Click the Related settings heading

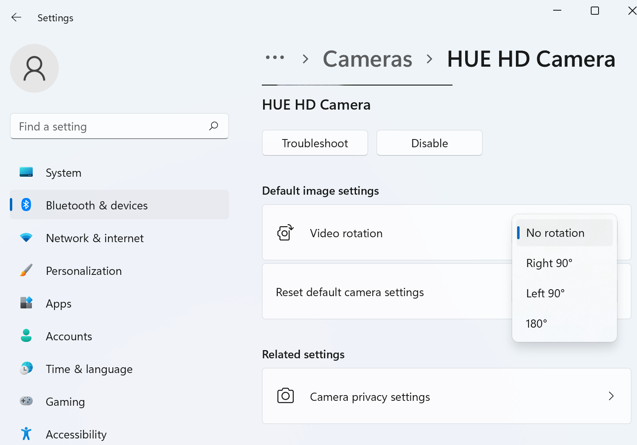303,354
